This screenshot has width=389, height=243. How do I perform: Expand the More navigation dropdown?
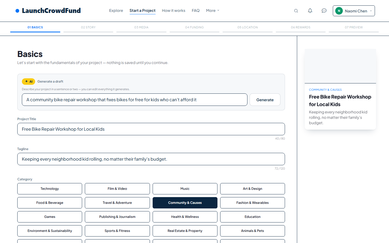point(213,11)
